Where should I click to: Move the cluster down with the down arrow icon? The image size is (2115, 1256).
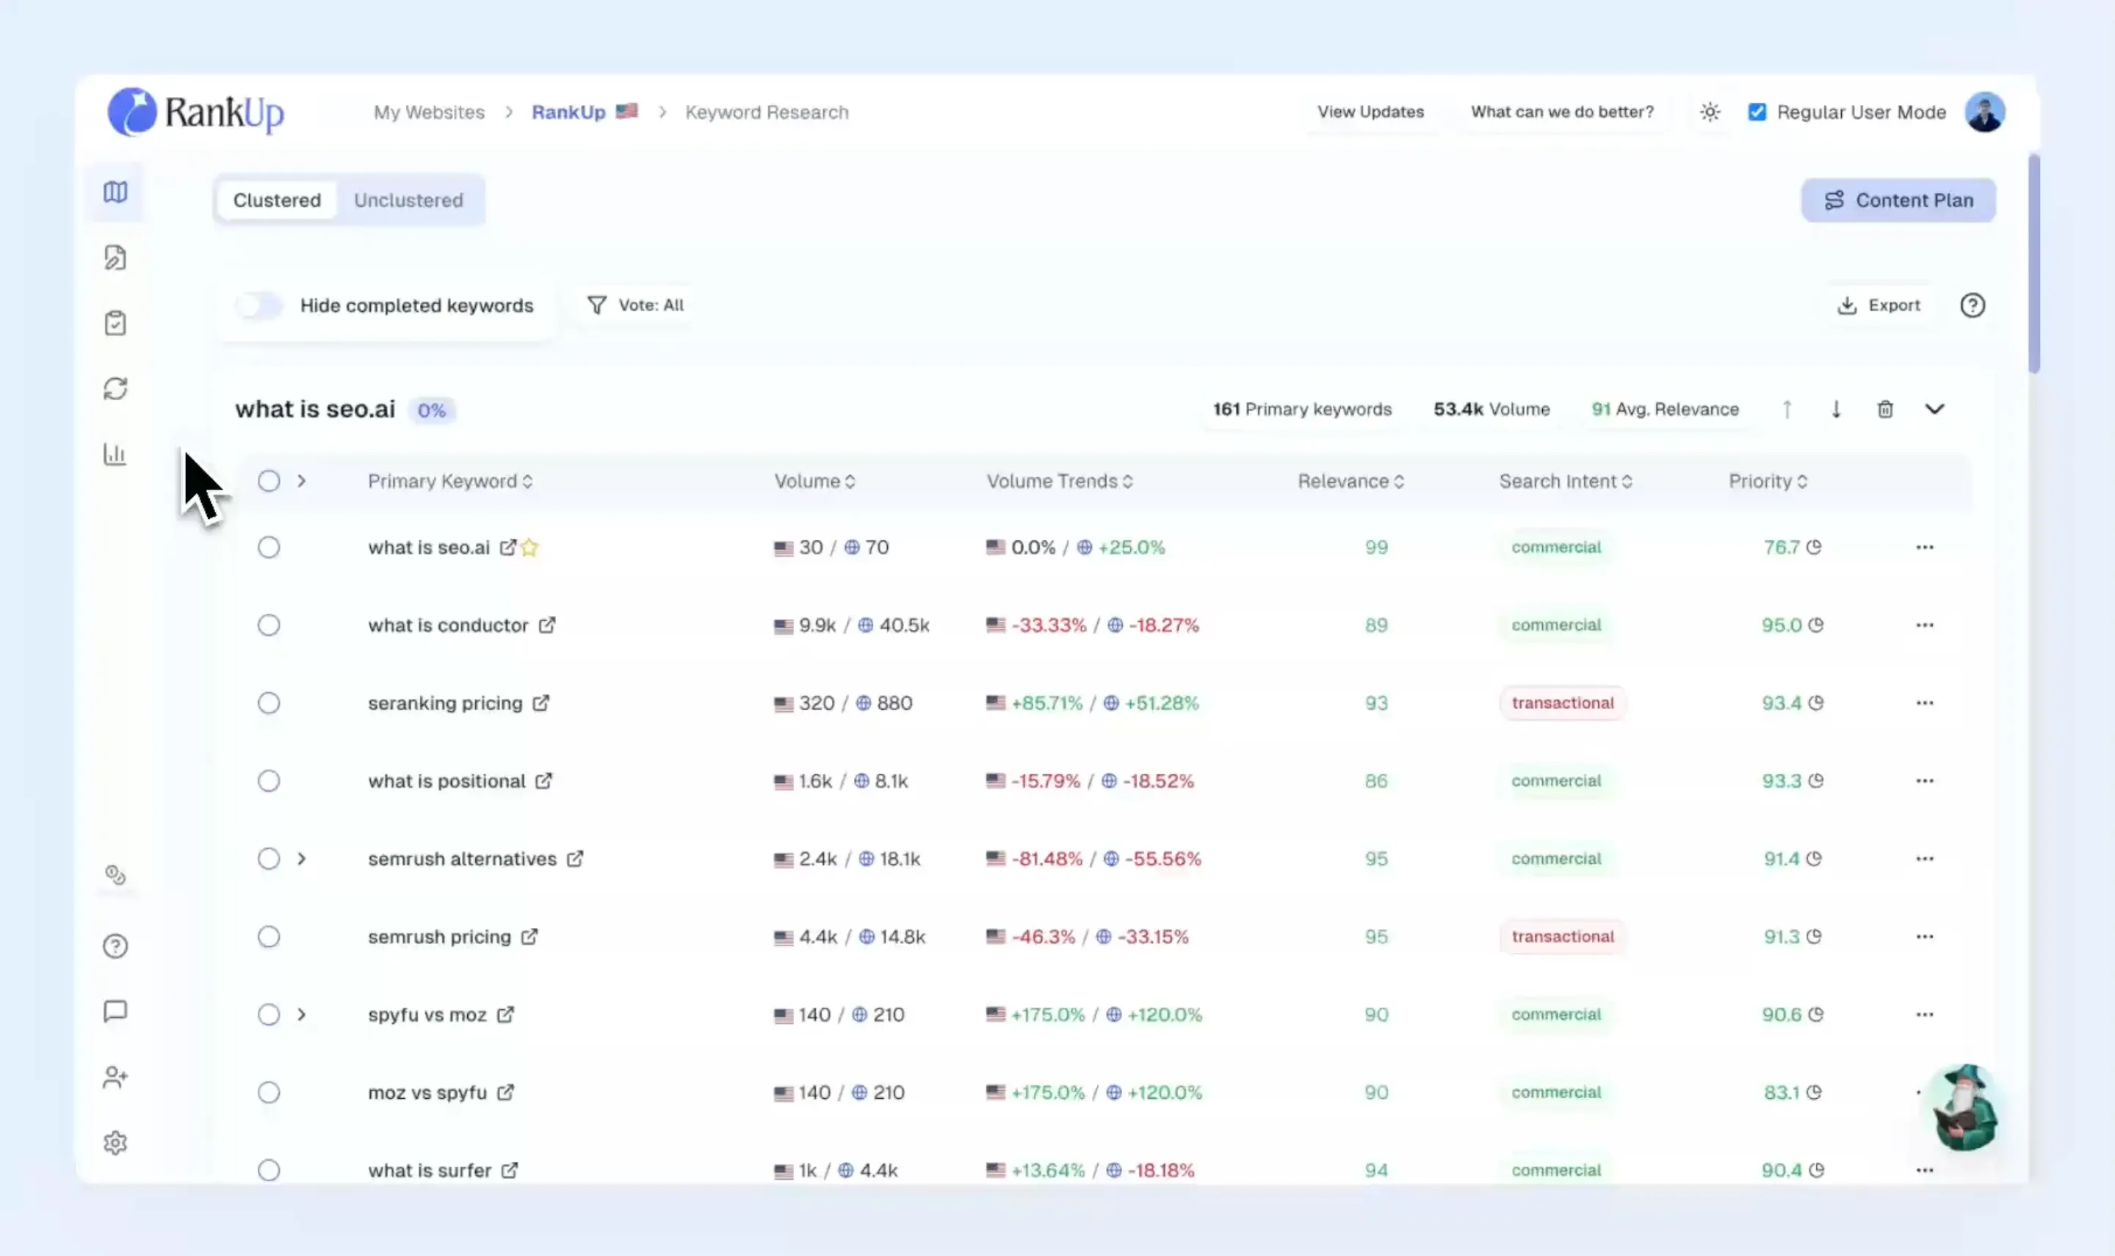coord(1836,410)
